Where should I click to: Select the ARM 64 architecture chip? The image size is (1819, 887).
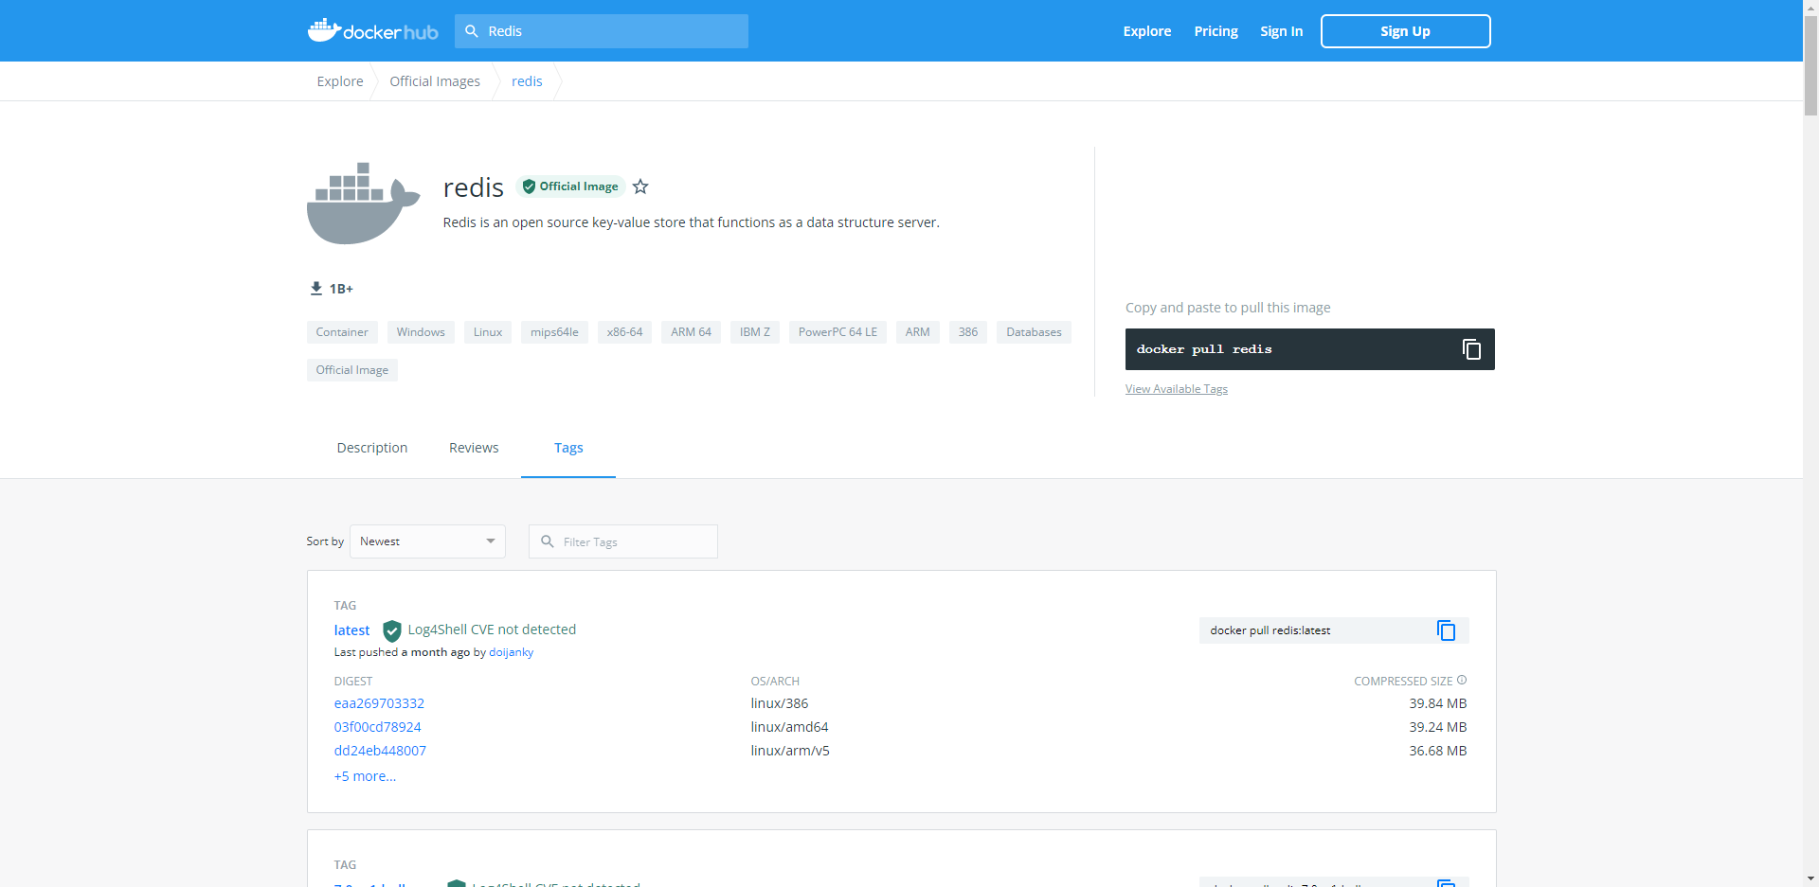point(690,331)
